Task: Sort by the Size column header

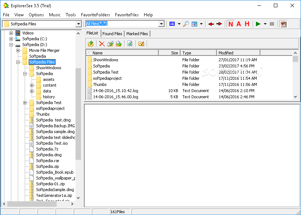Action: (x=169, y=53)
